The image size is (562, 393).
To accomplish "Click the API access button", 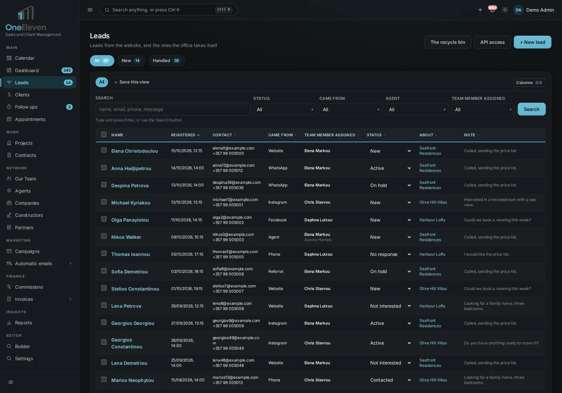I will [492, 42].
